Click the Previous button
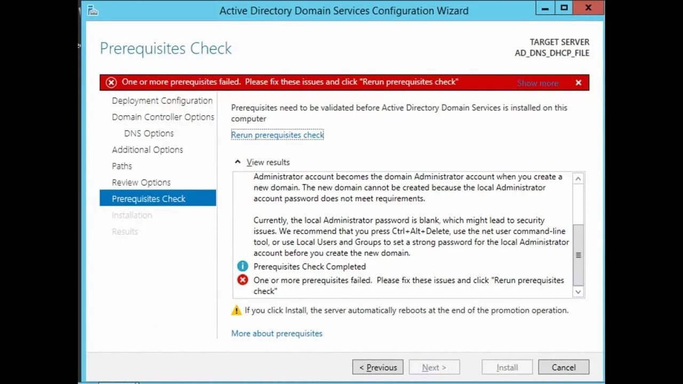683x384 pixels. (378, 367)
